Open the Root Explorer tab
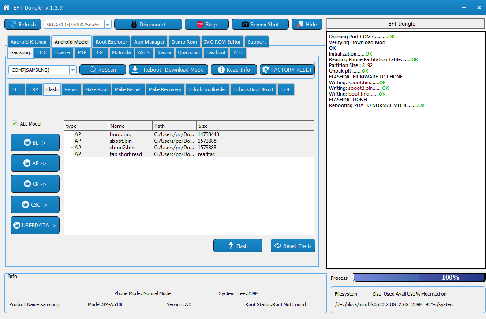The height and width of the screenshot is (319, 486). [x=111, y=42]
